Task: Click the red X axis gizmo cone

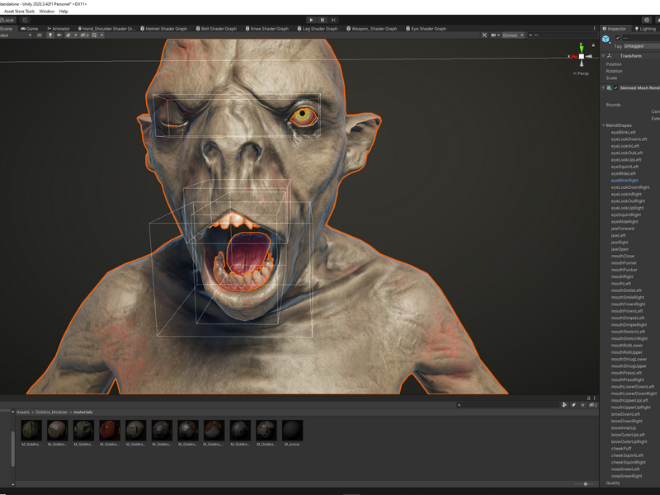Action: [574, 56]
